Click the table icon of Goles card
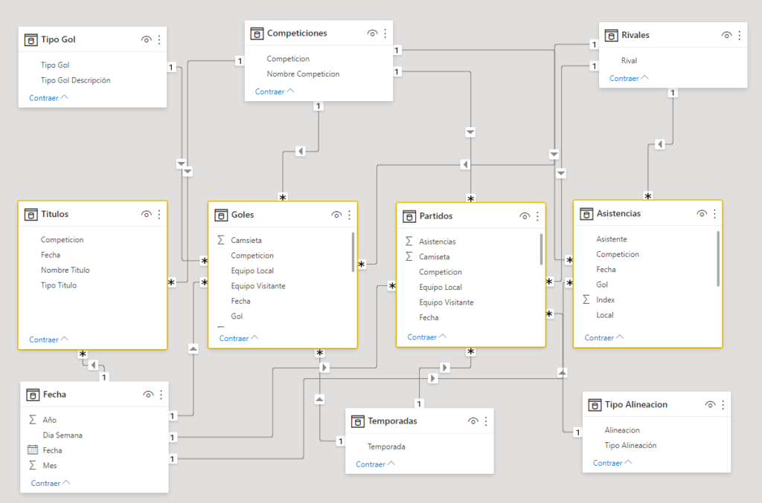Screen dimensions: 762x503 (x=221, y=215)
